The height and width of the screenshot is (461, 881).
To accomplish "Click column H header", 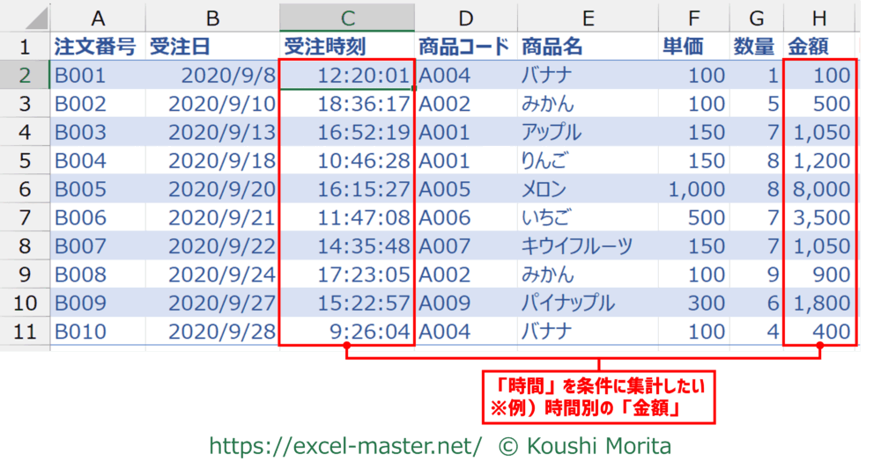I will point(819,17).
